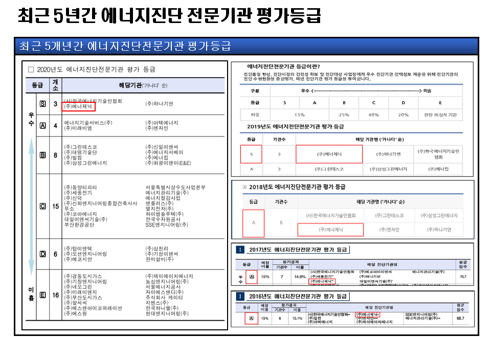Click the 2017년도 에너지진단전문기관 평가 등급 heading

point(298,250)
